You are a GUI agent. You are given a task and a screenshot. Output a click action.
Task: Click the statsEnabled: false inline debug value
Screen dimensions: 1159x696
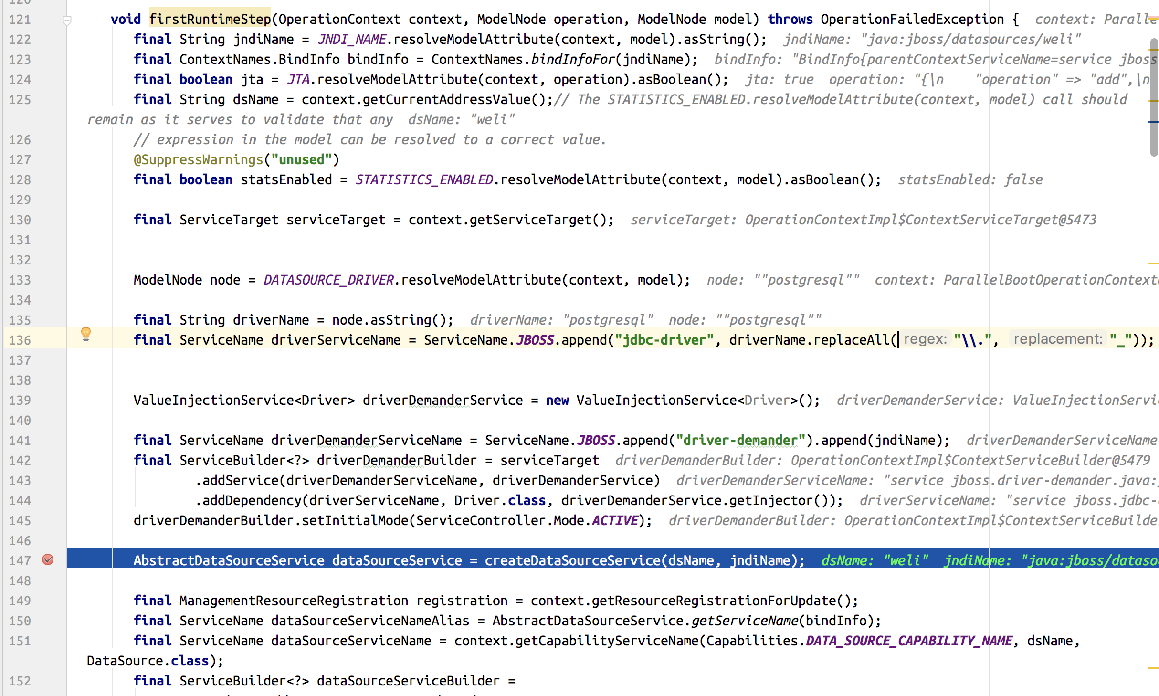[x=970, y=179]
